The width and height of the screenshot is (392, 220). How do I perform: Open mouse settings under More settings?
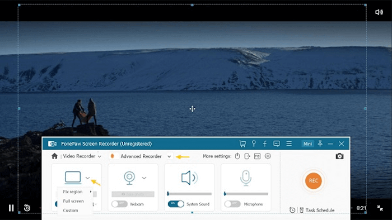tap(237, 156)
